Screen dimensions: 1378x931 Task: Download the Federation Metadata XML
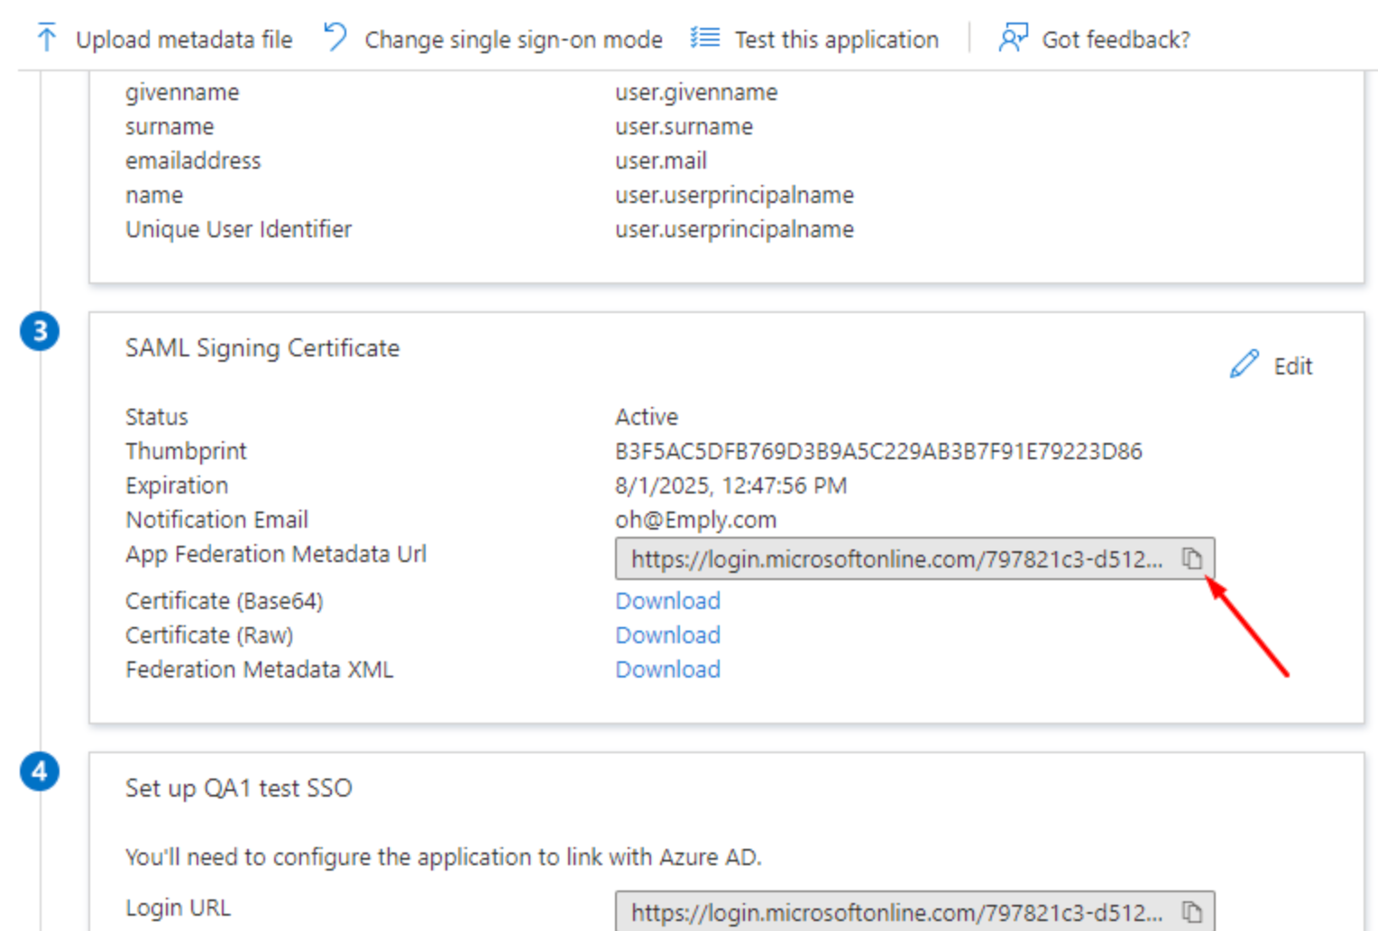tap(667, 669)
